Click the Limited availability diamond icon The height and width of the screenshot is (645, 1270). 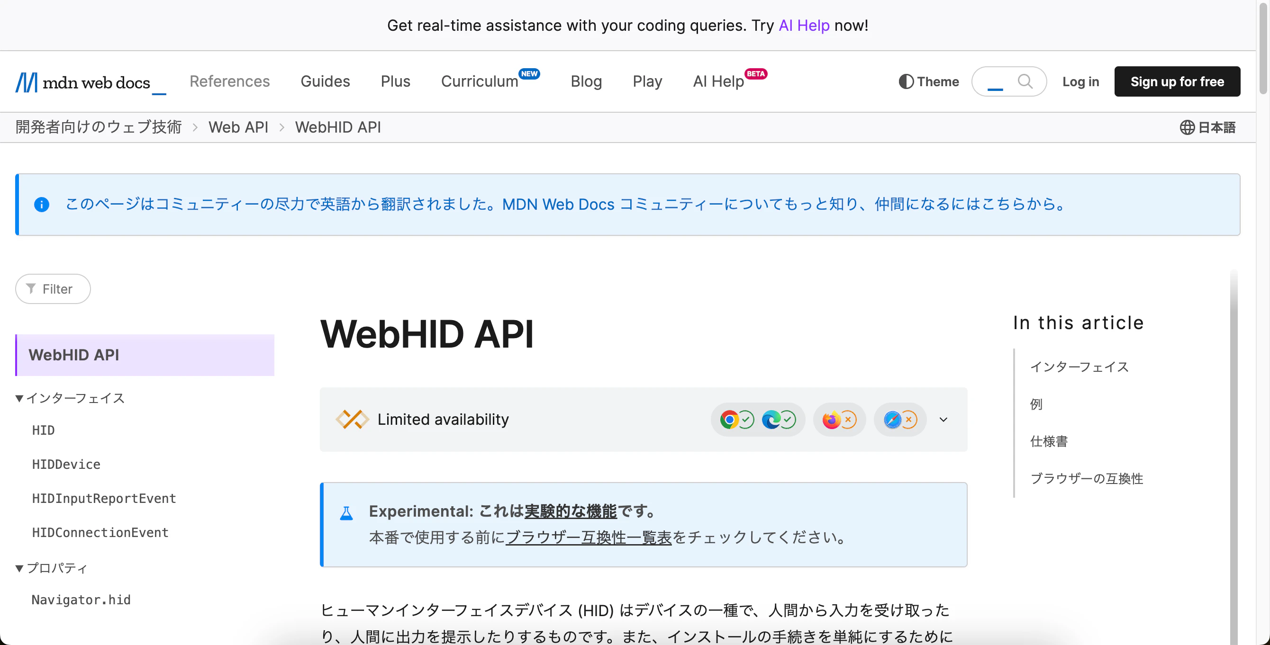tap(352, 420)
